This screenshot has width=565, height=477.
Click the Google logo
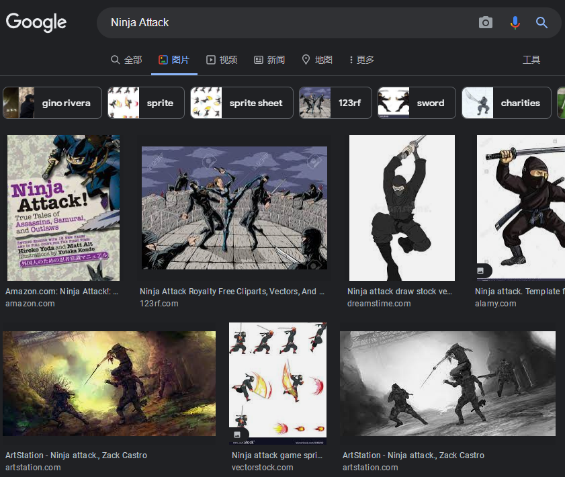coord(36,22)
